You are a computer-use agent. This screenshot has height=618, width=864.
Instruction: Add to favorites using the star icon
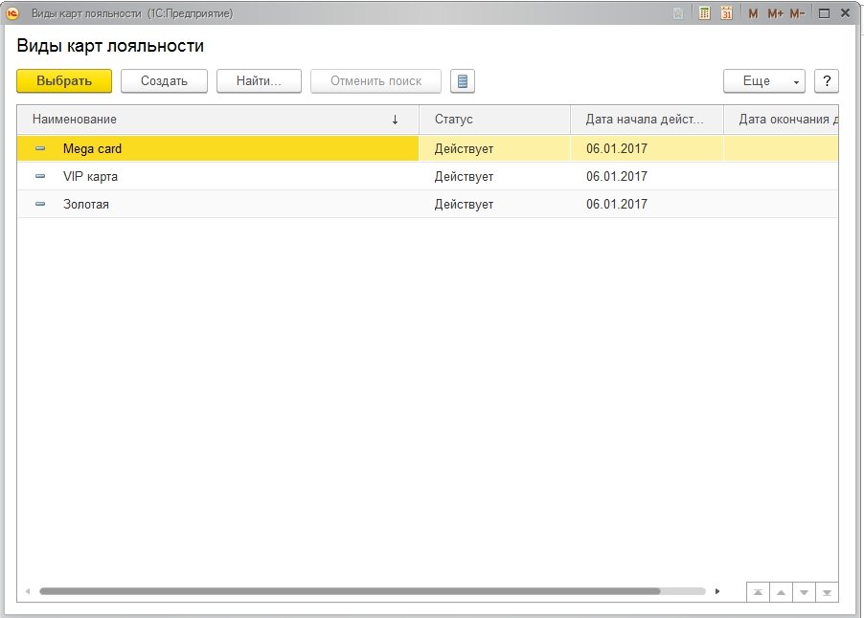[678, 13]
